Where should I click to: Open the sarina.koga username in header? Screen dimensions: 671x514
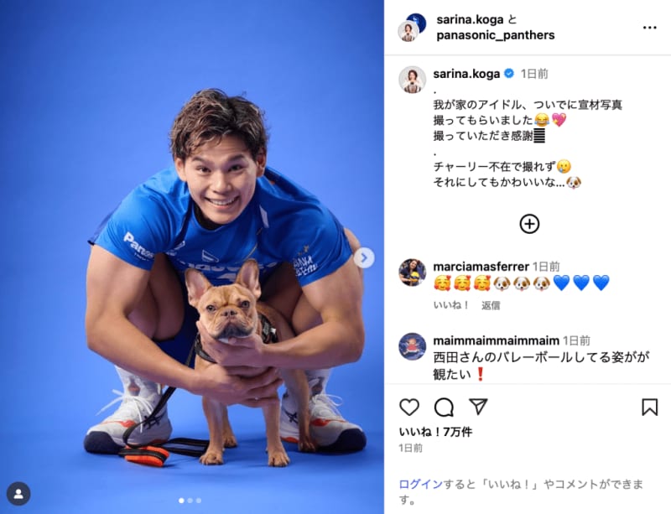(470, 19)
